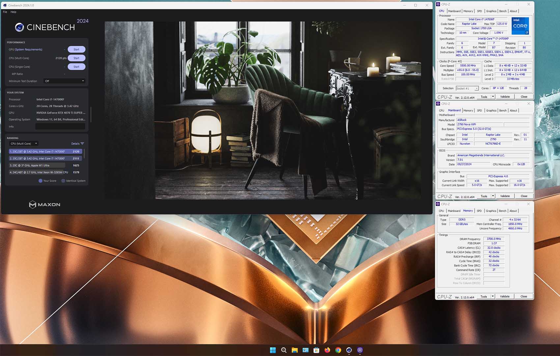Click the rendered room image preview
The width and height of the screenshot is (560, 356).
click(x=263, y=110)
